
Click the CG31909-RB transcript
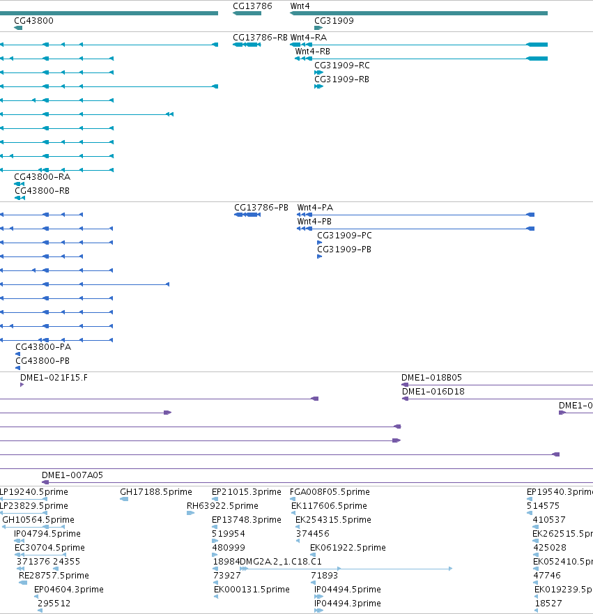pyautogui.click(x=318, y=86)
